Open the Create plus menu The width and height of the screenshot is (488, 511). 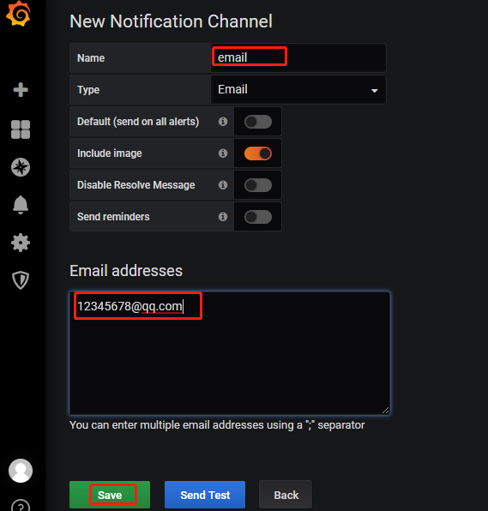coord(21,90)
